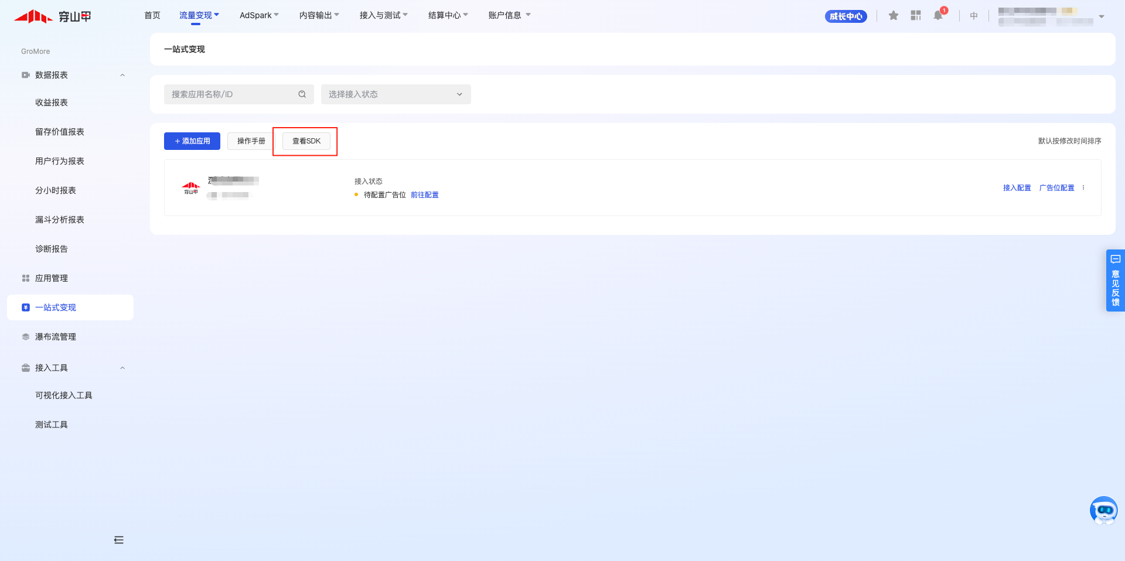This screenshot has height=561, width=1125.
Task: Click the star favorites icon
Action: click(x=893, y=16)
